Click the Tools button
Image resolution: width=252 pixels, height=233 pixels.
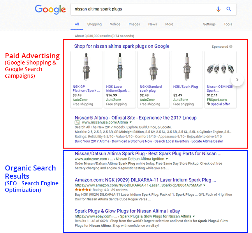coord(228,24)
